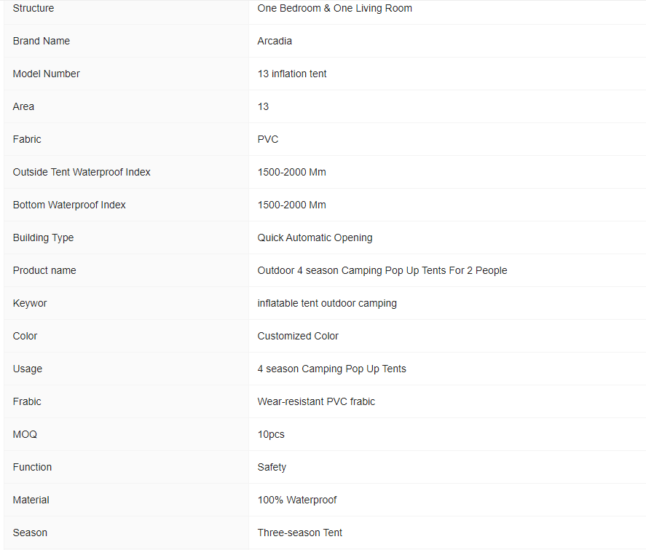646x550 pixels.
Task: Click Outside Tent Waterproof Index label
Action: coord(82,172)
